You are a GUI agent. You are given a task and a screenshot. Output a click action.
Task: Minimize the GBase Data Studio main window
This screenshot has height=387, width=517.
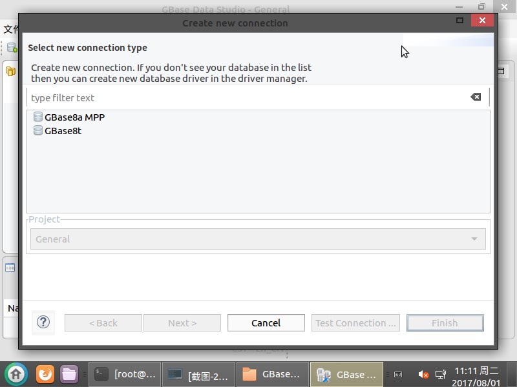(x=459, y=6)
